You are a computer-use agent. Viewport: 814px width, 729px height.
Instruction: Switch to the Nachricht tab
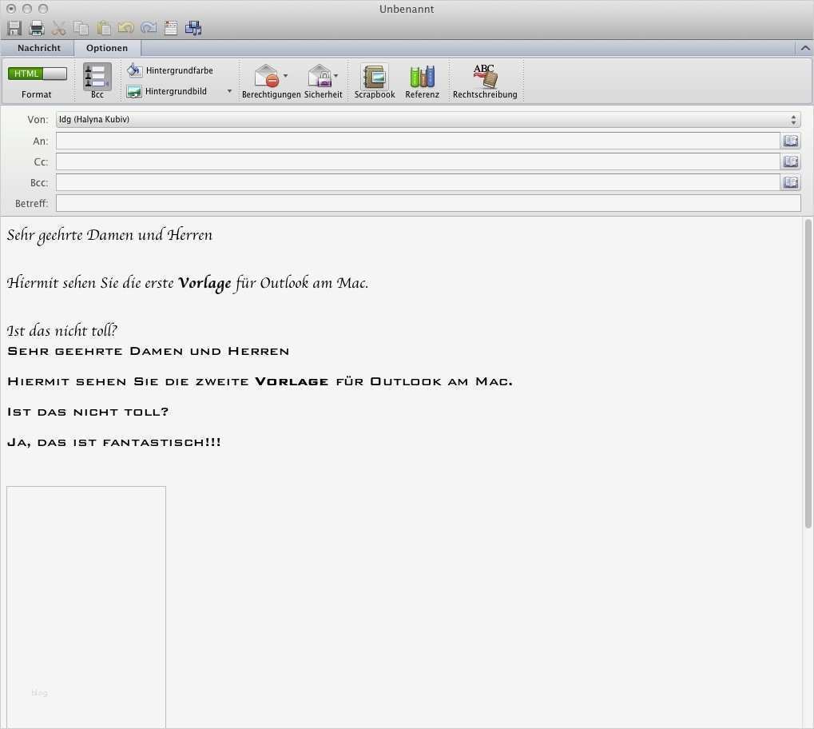click(x=38, y=48)
